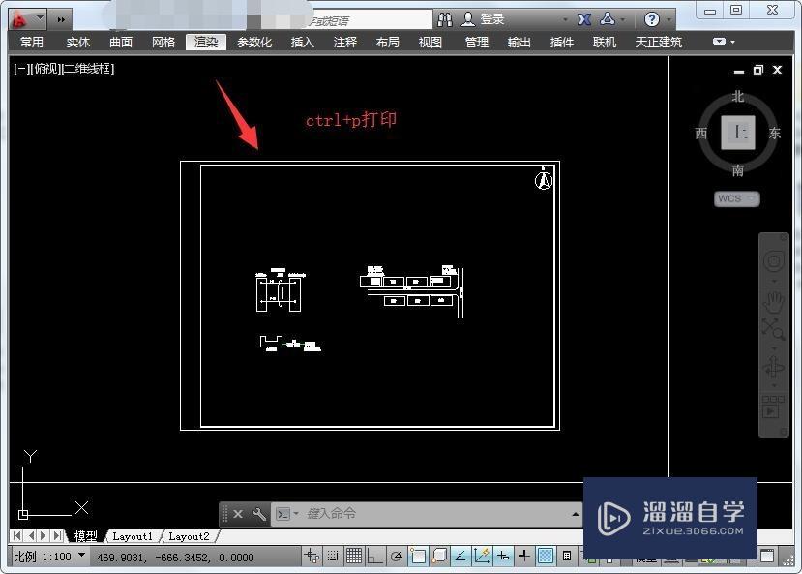The height and width of the screenshot is (574, 802).
Task: Switch to the Layout1 tab
Action: [133, 536]
